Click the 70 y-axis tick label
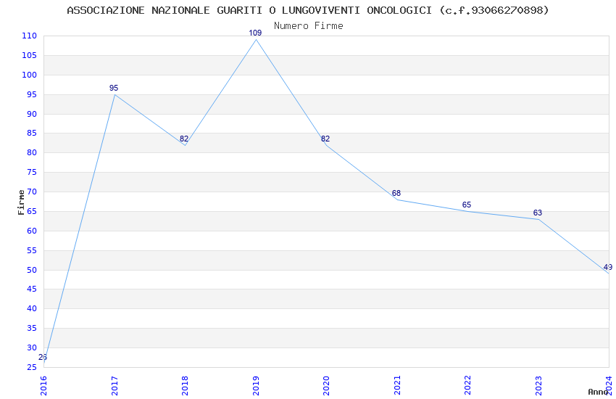This screenshot has width=616, height=399. (31, 192)
